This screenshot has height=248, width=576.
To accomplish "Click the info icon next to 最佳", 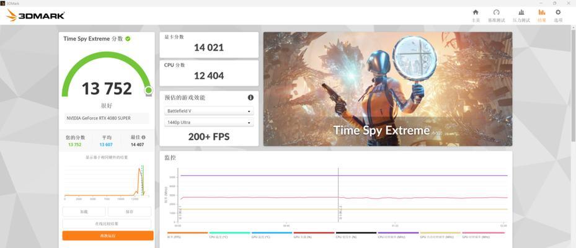I will click(144, 137).
